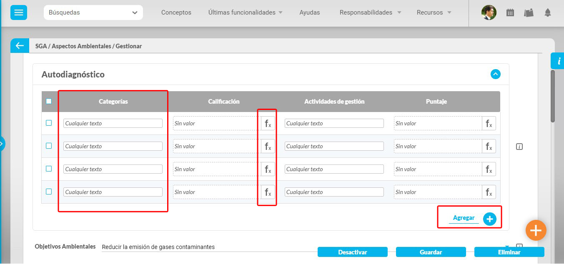Collapse the Autodiagnóstico section
Viewport: 564px width, 264px height.
pyautogui.click(x=495, y=74)
